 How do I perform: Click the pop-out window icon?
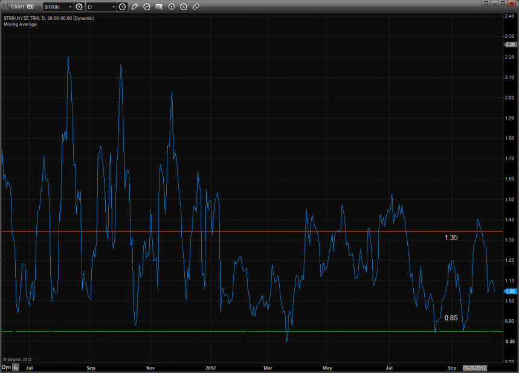pos(485,3)
